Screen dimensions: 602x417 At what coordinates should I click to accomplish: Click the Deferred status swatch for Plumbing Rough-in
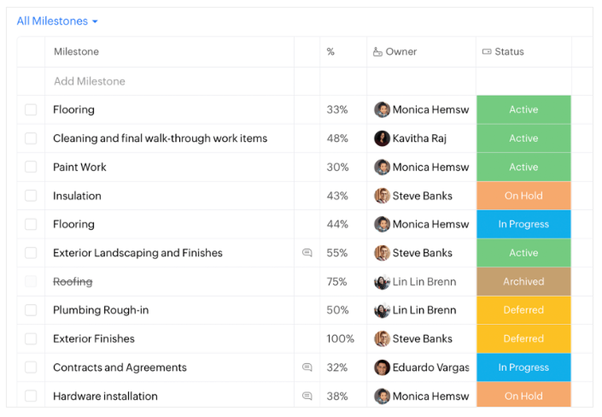pyautogui.click(x=523, y=310)
